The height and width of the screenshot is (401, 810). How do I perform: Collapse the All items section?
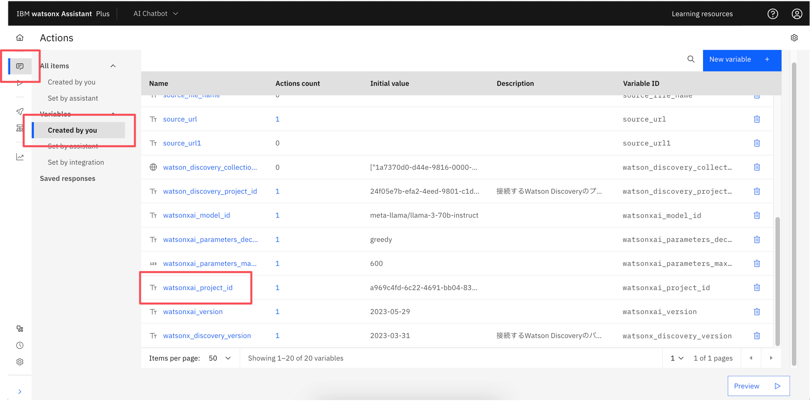click(113, 66)
